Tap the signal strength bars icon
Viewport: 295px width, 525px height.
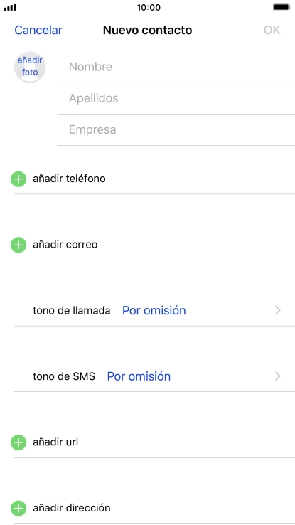(10, 7)
